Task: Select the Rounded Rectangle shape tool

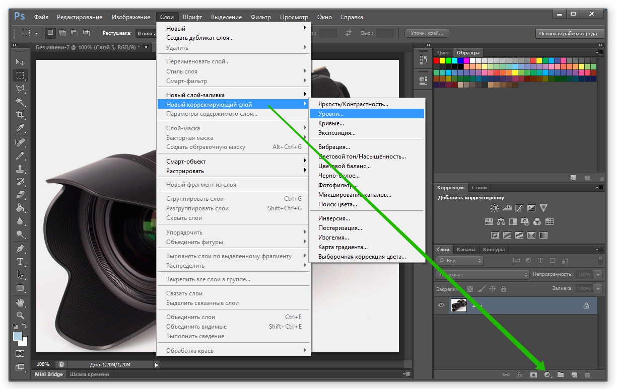Action: click(x=20, y=288)
